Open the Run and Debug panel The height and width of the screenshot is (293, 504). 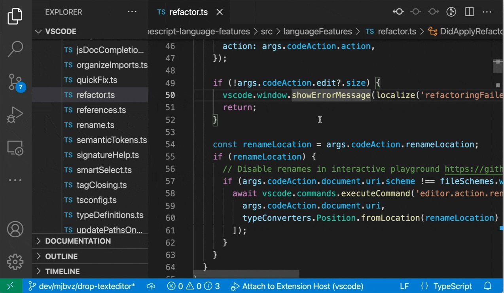click(15, 115)
